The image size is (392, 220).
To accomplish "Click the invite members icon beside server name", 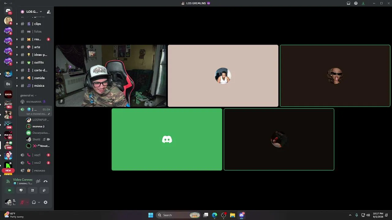I will tap(49, 12).
